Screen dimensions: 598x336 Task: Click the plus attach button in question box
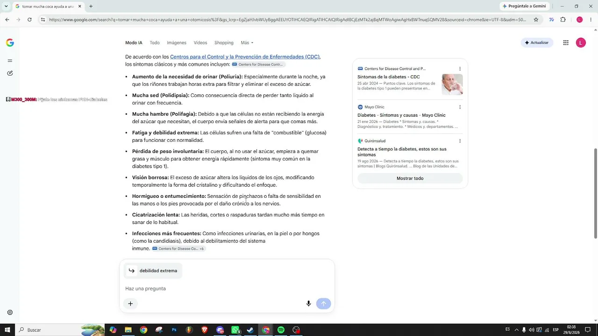click(x=130, y=304)
